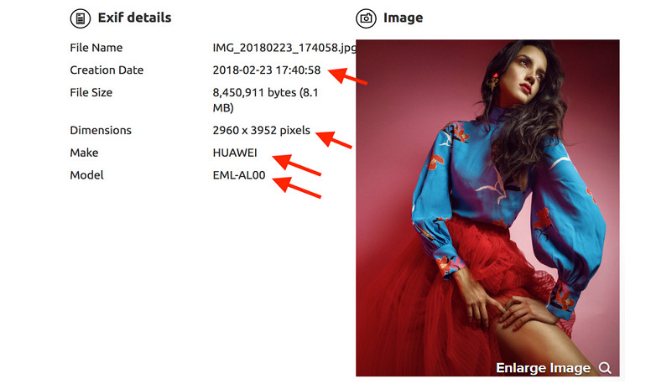Click the file size 8,450,911 bytes value
Viewport: 651px width, 389px height.
tap(265, 100)
